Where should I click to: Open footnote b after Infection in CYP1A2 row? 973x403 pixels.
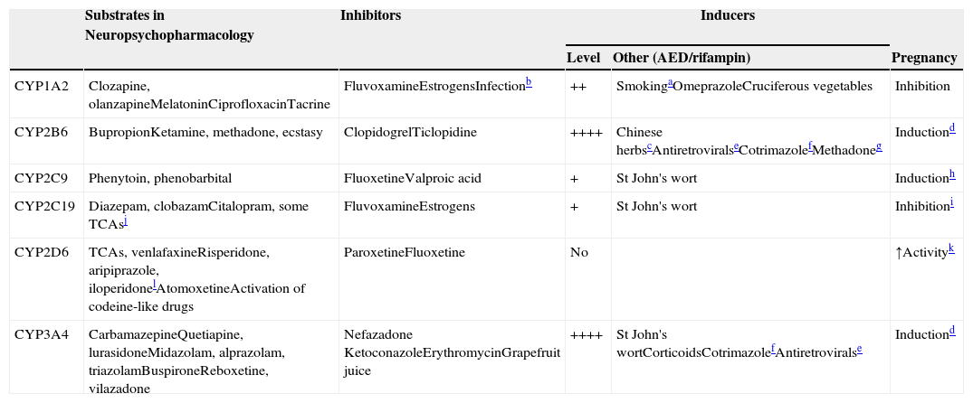coord(529,82)
